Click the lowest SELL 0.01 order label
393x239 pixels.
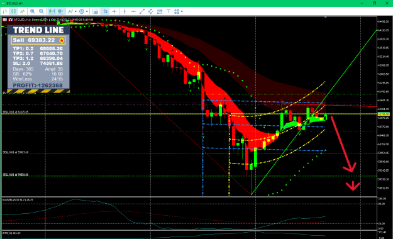(16, 175)
